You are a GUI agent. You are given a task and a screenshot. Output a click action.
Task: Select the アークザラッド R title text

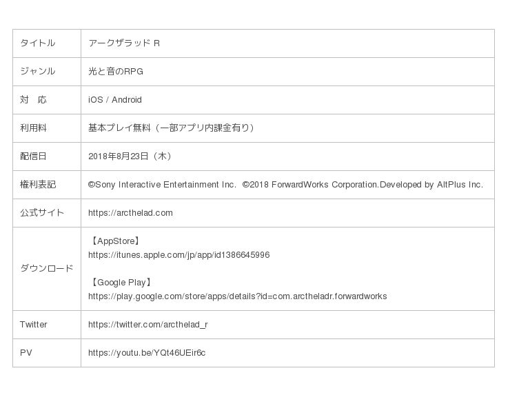pyautogui.click(x=124, y=43)
